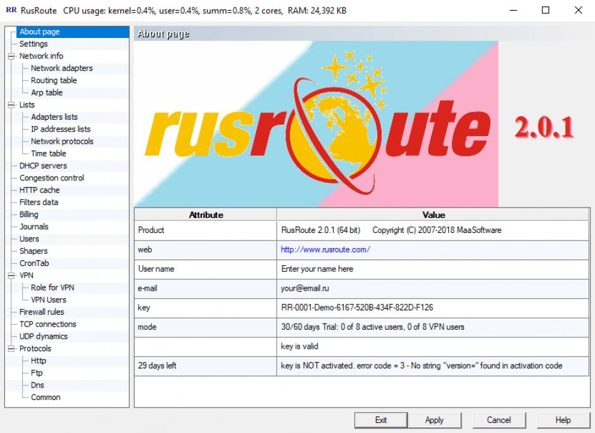Viewport: 595px width, 433px height.
Task: Open the Http protocol page
Action: pos(39,361)
